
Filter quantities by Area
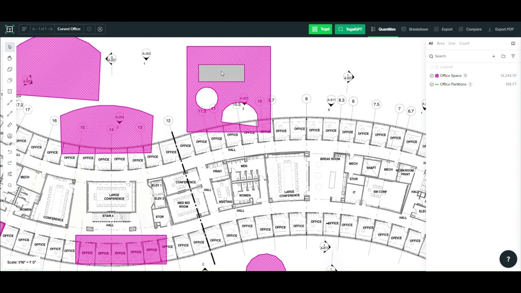point(440,43)
